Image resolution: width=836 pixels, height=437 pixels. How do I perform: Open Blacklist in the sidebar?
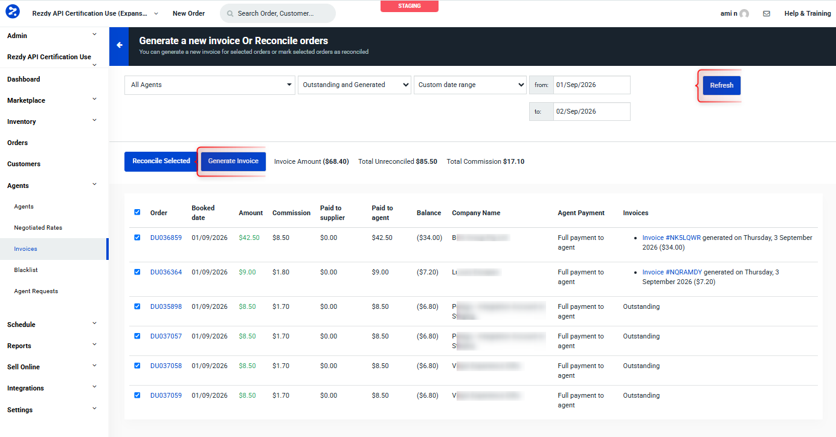pos(26,270)
